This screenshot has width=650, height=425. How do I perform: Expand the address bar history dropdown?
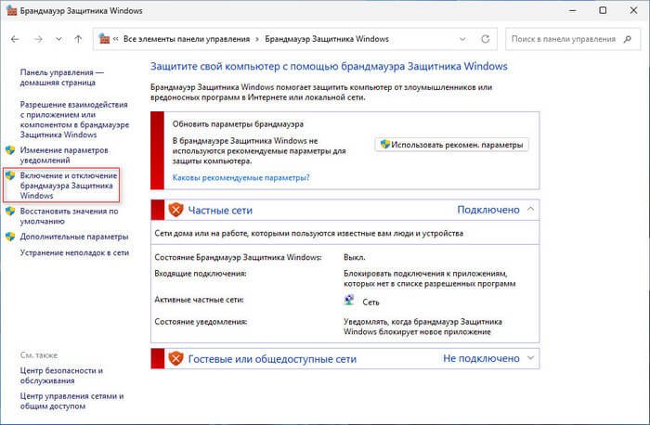point(462,39)
